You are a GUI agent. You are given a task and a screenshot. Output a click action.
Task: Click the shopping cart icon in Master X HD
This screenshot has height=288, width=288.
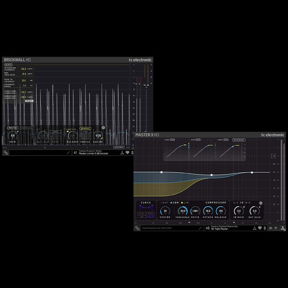[276, 228]
